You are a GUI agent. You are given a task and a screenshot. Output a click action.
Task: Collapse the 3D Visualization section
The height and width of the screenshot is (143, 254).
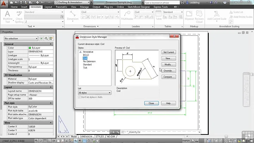click(51, 75)
